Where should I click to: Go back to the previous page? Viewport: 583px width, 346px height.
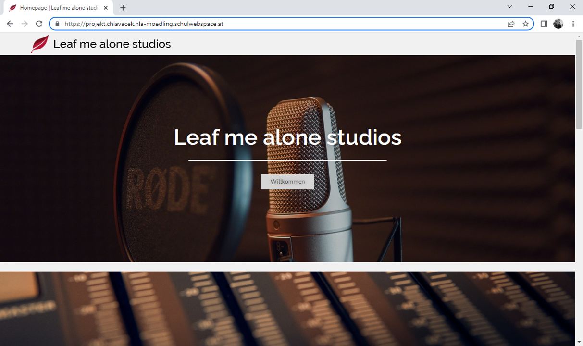(10, 24)
